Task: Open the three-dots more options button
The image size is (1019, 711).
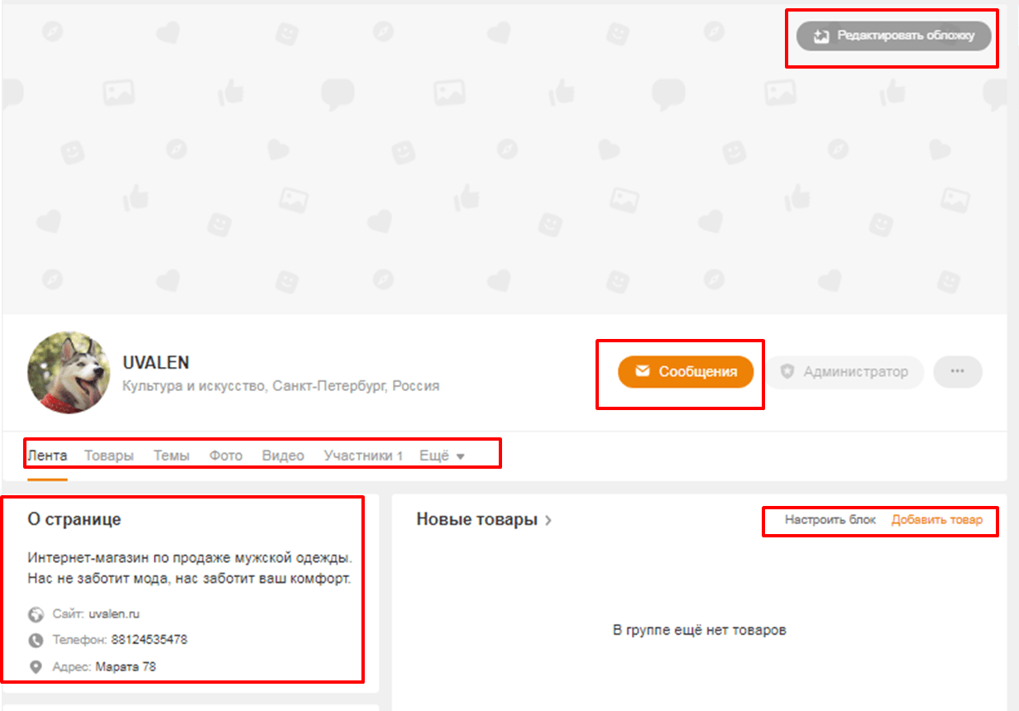Action: [958, 371]
